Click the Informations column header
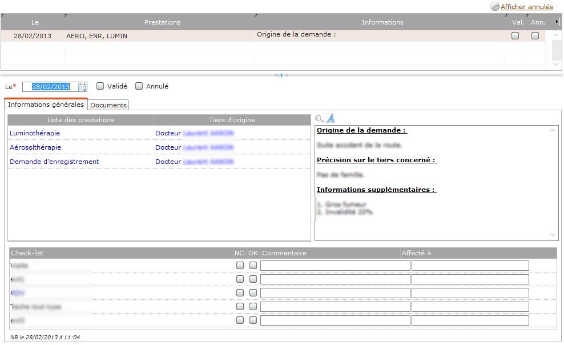This screenshot has height=345, width=564. [x=382, y=22]
